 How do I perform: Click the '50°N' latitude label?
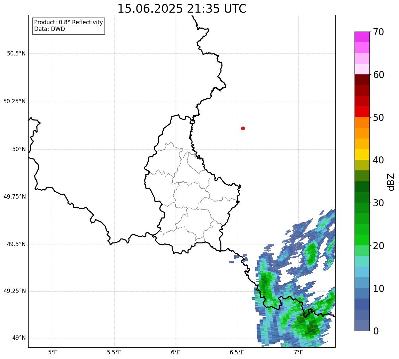pyautogui.click(x=19, y=149)
